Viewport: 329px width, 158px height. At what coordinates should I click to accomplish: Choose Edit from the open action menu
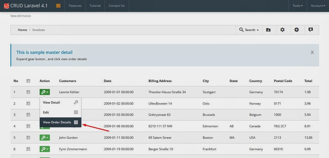click(x=46, y=112)
